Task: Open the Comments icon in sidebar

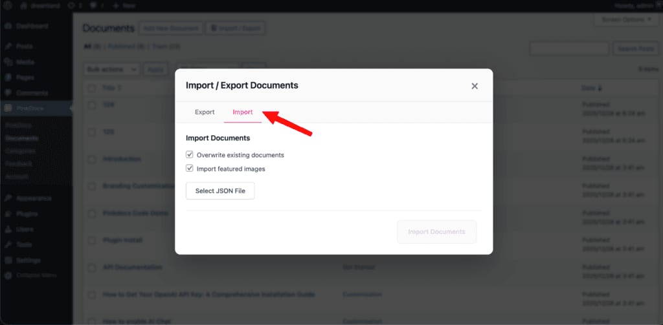Action: tap(8, 93)
